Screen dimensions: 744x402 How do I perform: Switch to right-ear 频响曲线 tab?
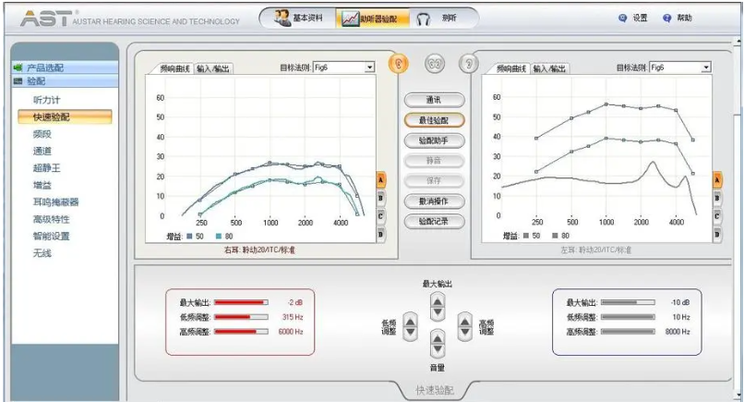(174, 69)
